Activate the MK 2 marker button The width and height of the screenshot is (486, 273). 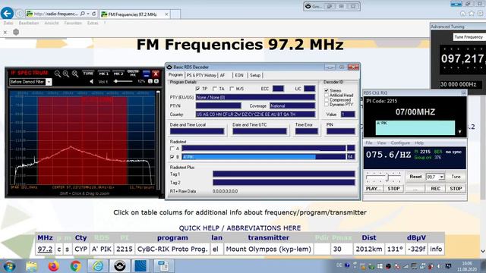coord(118,74)
